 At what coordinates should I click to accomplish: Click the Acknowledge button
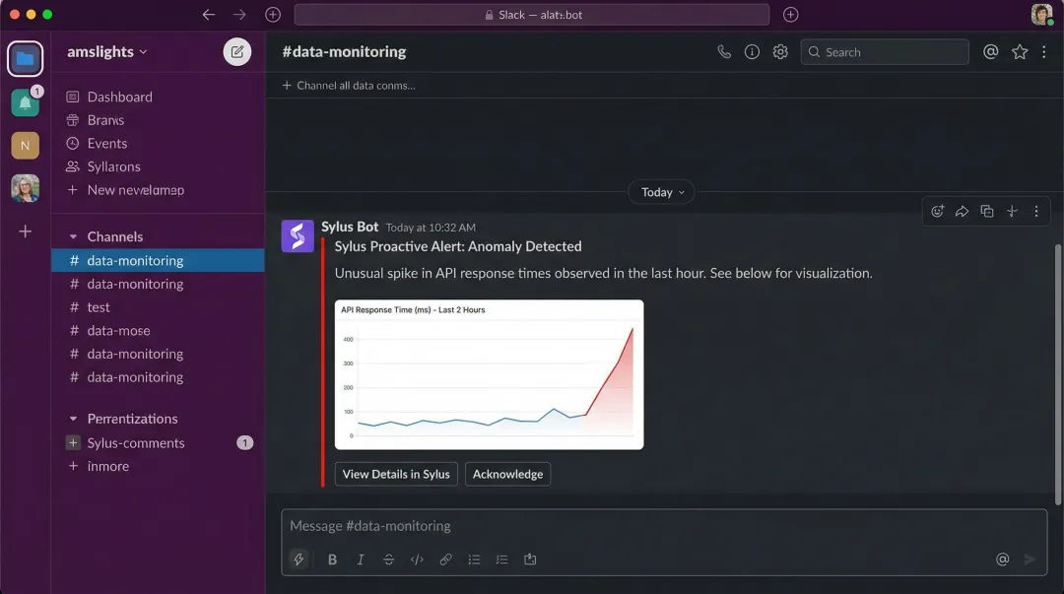[x=507, y=474]
